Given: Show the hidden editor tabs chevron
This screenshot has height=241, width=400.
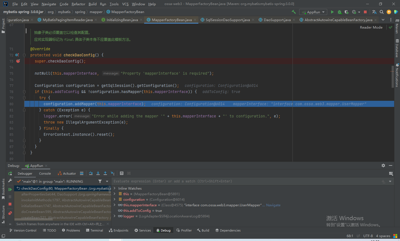Looking at the screenshot, I should 383,20.
